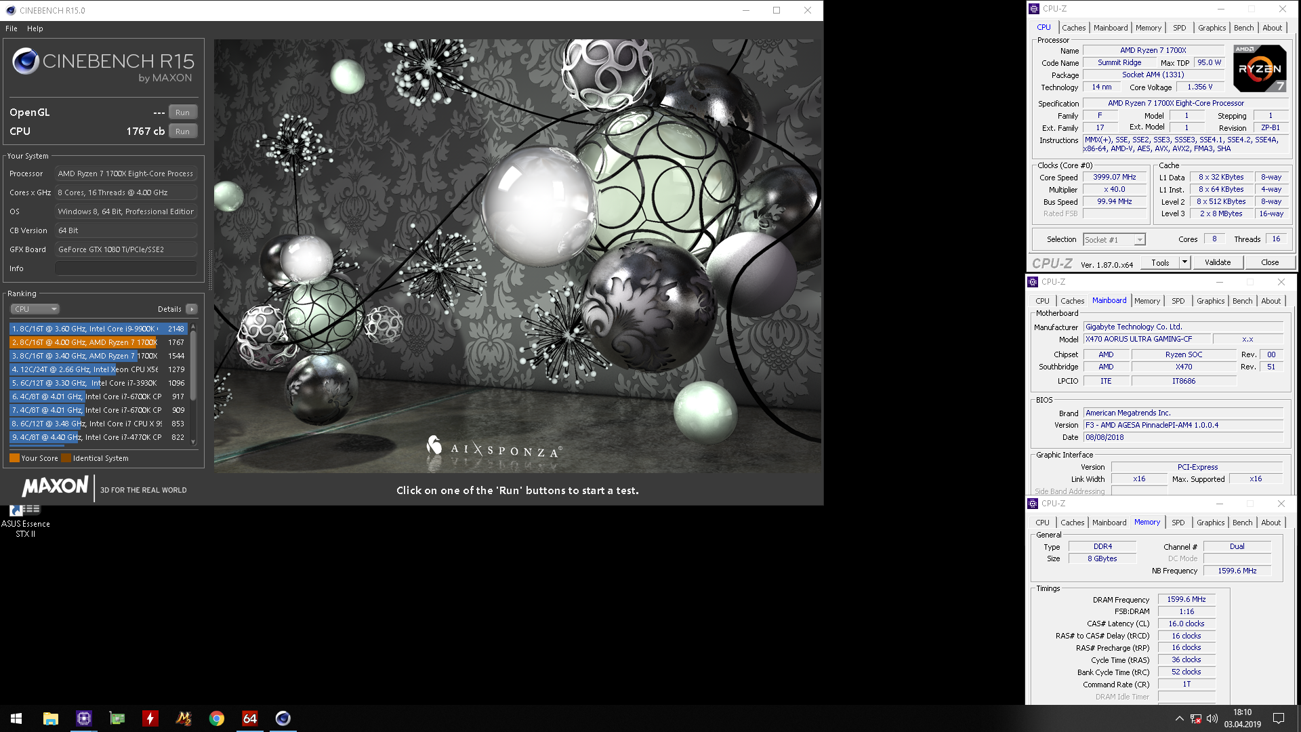Click the Info input field
Screen dimensions: 1301x732
point(126,268)
